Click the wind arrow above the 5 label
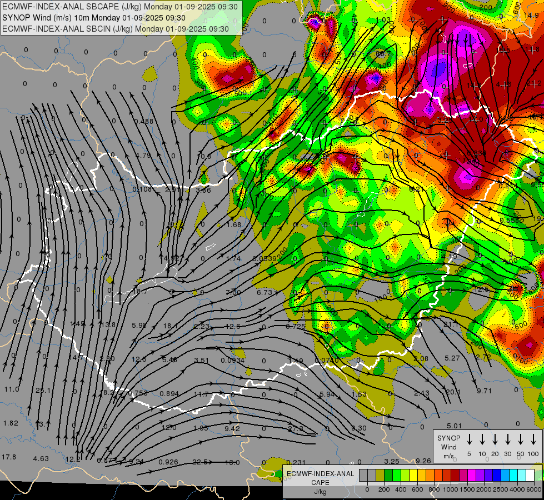544x500 pixels. tap(470, 439)
